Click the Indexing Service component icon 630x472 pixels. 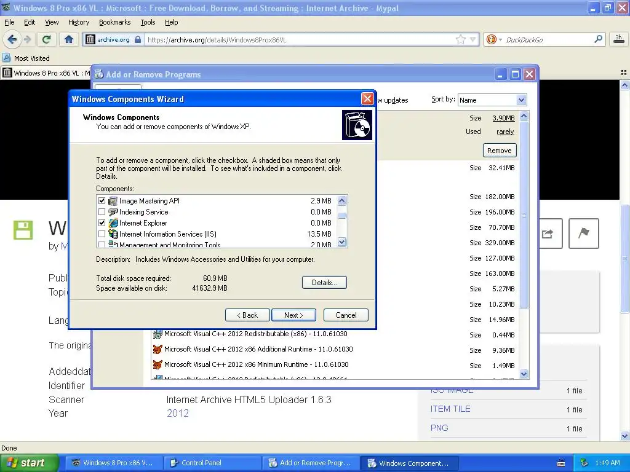click(x=113, y=212)
